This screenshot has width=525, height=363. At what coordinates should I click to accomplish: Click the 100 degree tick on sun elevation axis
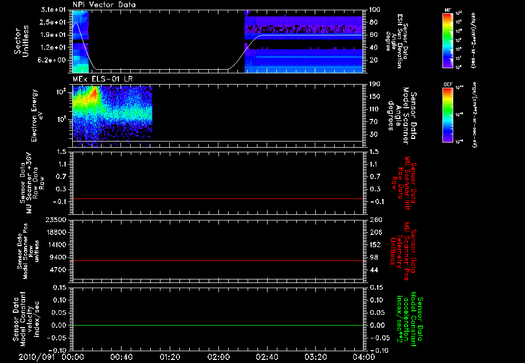click(375, 10)
